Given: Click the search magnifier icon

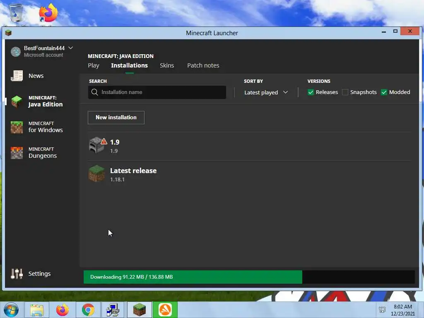Looking at the screenshot, I should pos(94,92).
